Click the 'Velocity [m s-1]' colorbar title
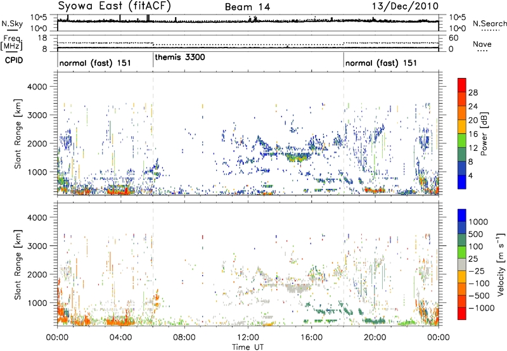The width and height of the screenshot is (507, 351). pos(501,264)
